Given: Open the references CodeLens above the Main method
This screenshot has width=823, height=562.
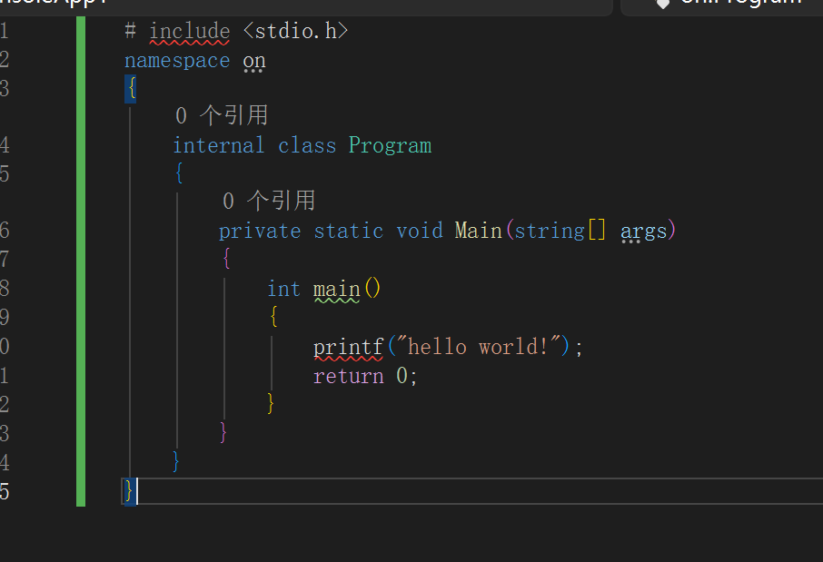Looking at the screenshot, I should (269, 201).
